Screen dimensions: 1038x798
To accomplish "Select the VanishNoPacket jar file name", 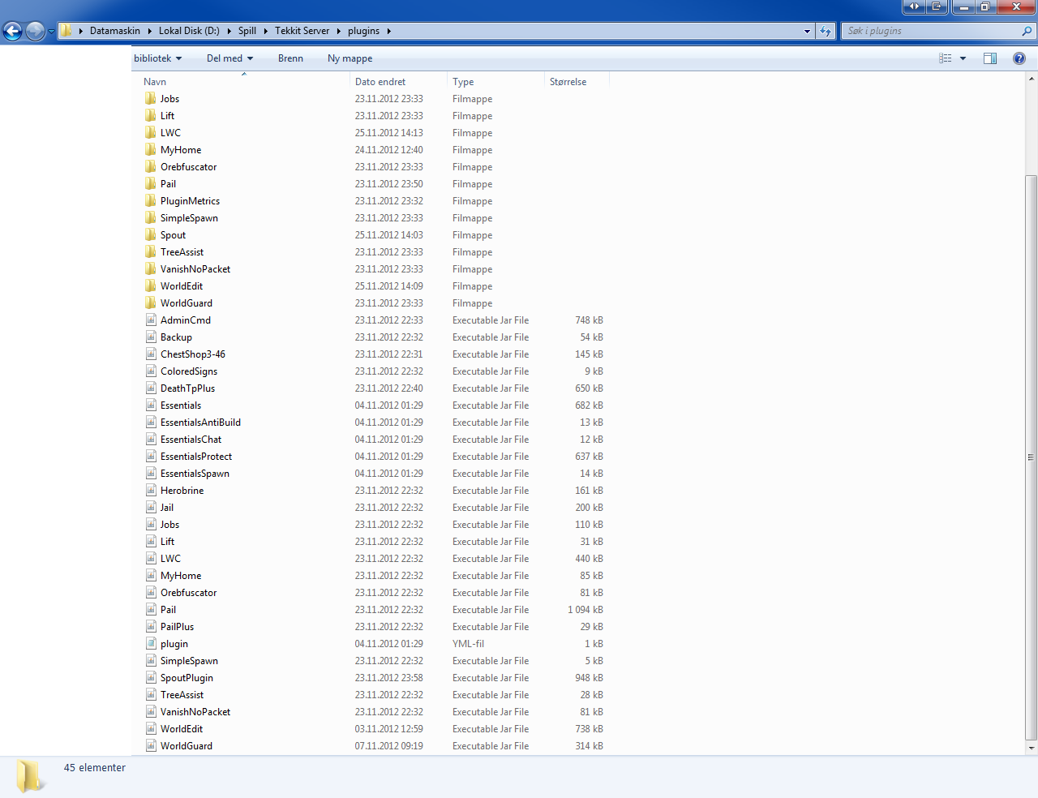I will [x=195, y=711].
